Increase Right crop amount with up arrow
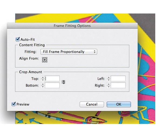Screen dimensions: 162x135 tap(108, 84)
